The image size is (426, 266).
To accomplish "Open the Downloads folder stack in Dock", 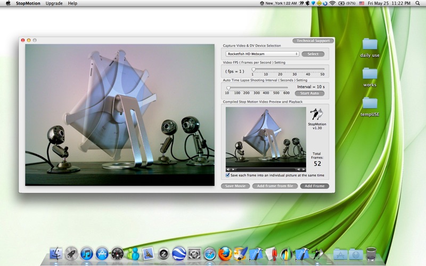I will coord(356,254).
